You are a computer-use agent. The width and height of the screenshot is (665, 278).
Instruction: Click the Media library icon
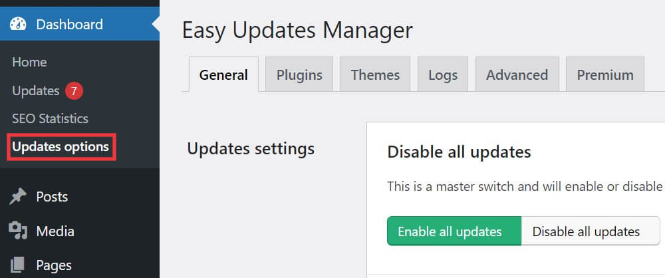(x=18, y=231)
